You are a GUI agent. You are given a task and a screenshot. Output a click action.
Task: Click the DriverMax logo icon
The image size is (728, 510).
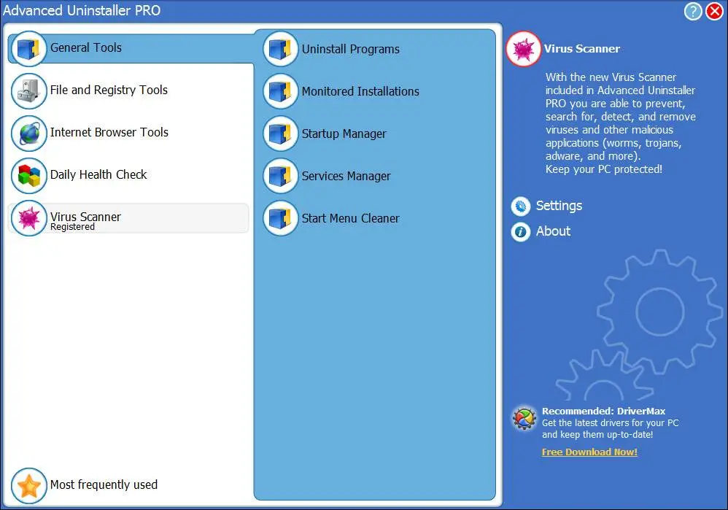click(524, 418)
